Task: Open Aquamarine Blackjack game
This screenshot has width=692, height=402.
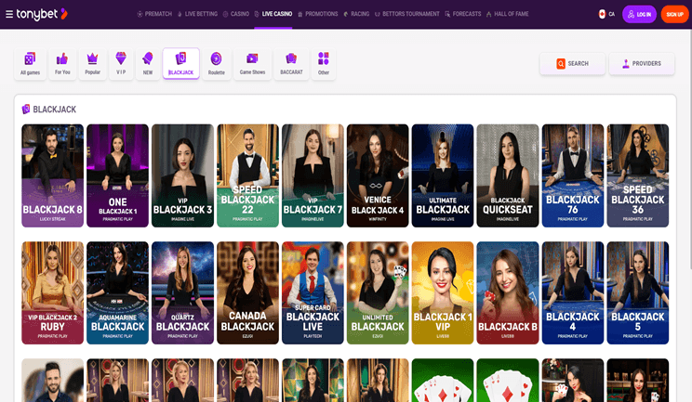Action: 117,292
